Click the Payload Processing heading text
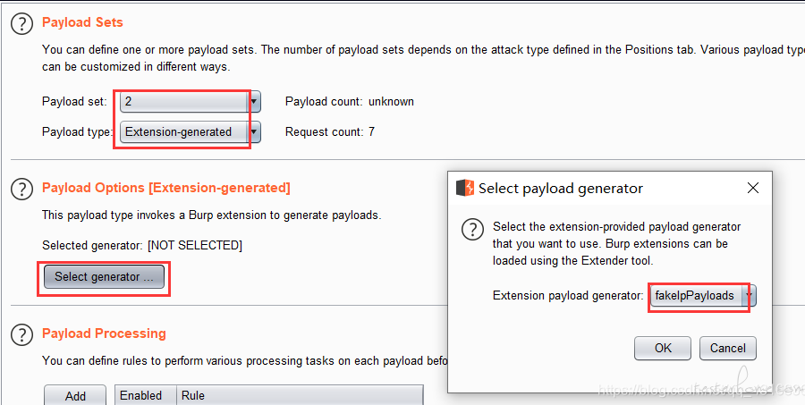Image resolution: width=805 pixels, height=405 pixels. point(105,333)
